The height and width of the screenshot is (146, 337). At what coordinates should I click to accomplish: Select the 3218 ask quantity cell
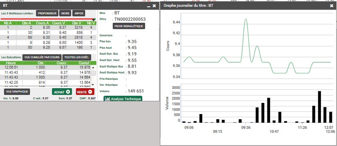click(78, 28)
